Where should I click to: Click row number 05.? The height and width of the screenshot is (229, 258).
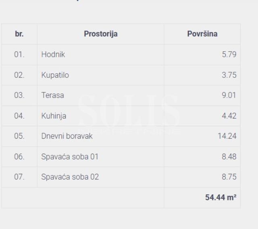click(19, 136)
